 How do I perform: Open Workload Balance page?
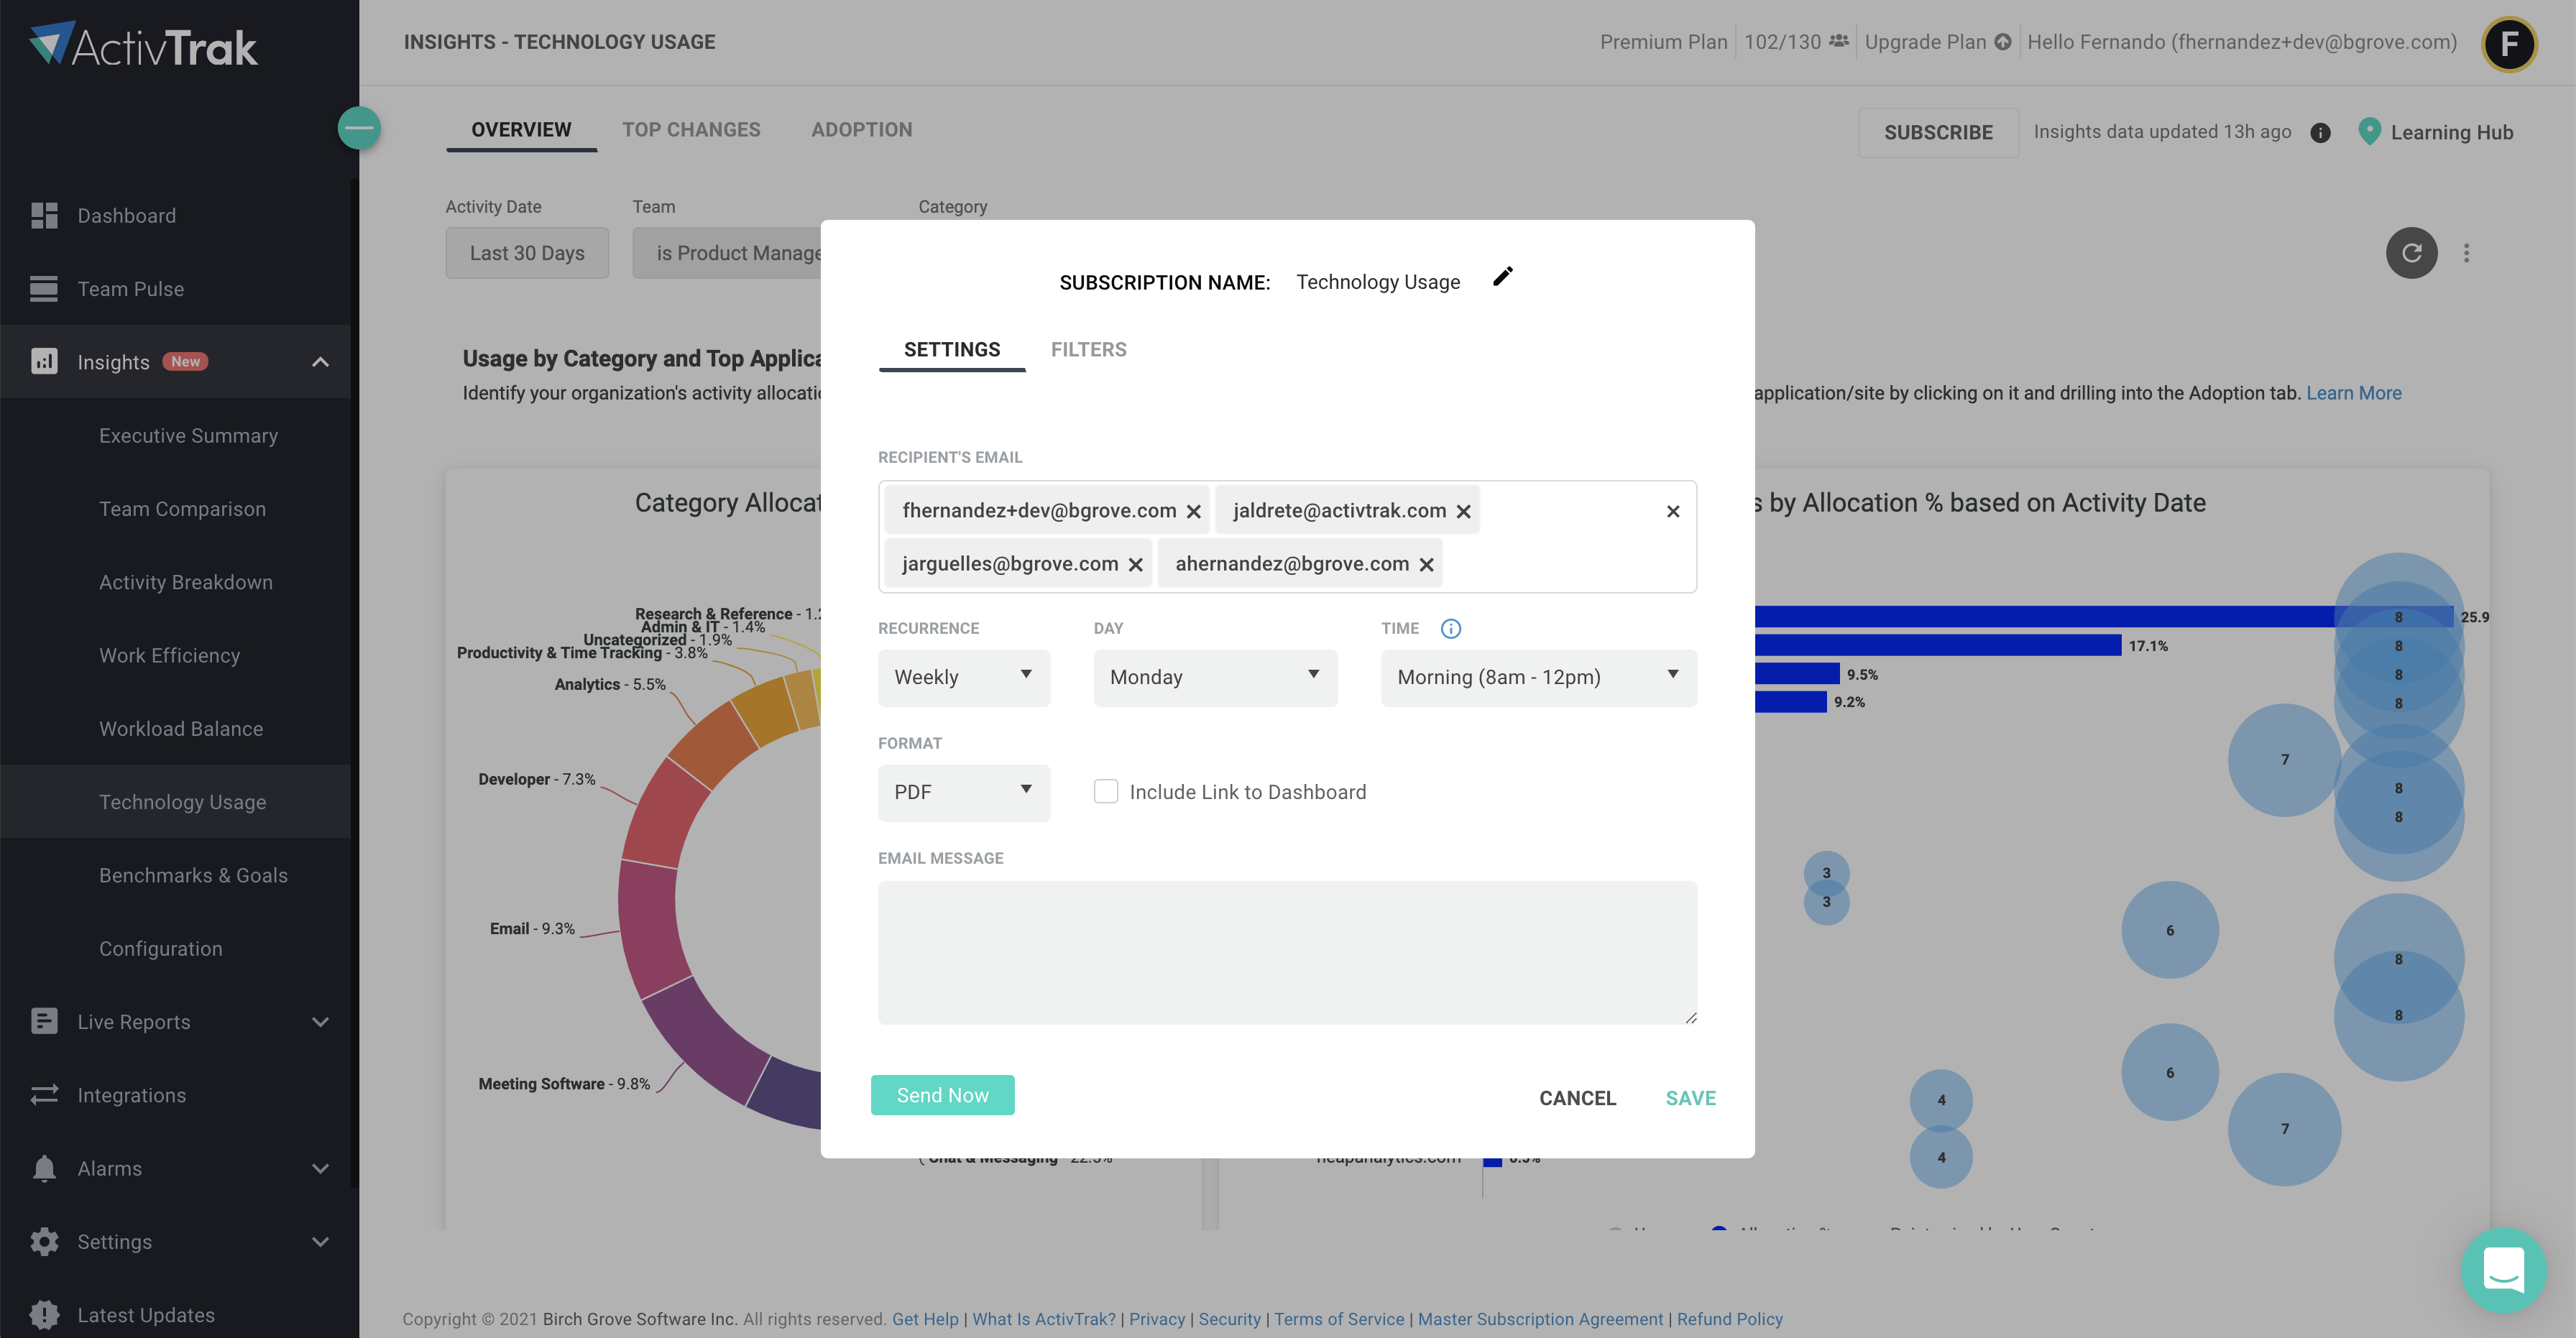point(181,729)
